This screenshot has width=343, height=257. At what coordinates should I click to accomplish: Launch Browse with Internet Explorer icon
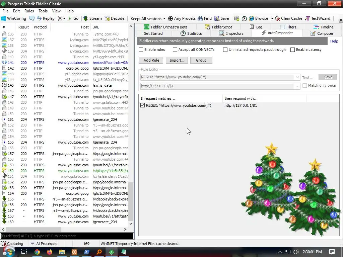(259, 18)
